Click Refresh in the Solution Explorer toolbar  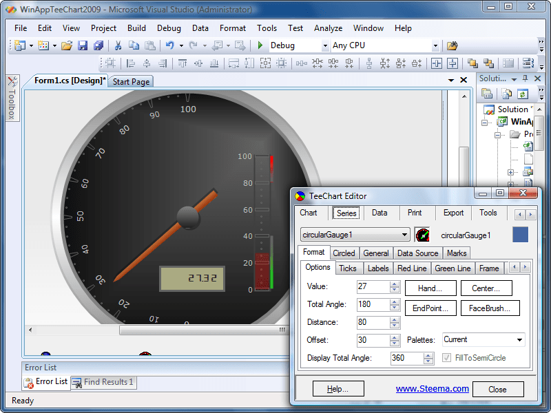(x=522, y=93)
